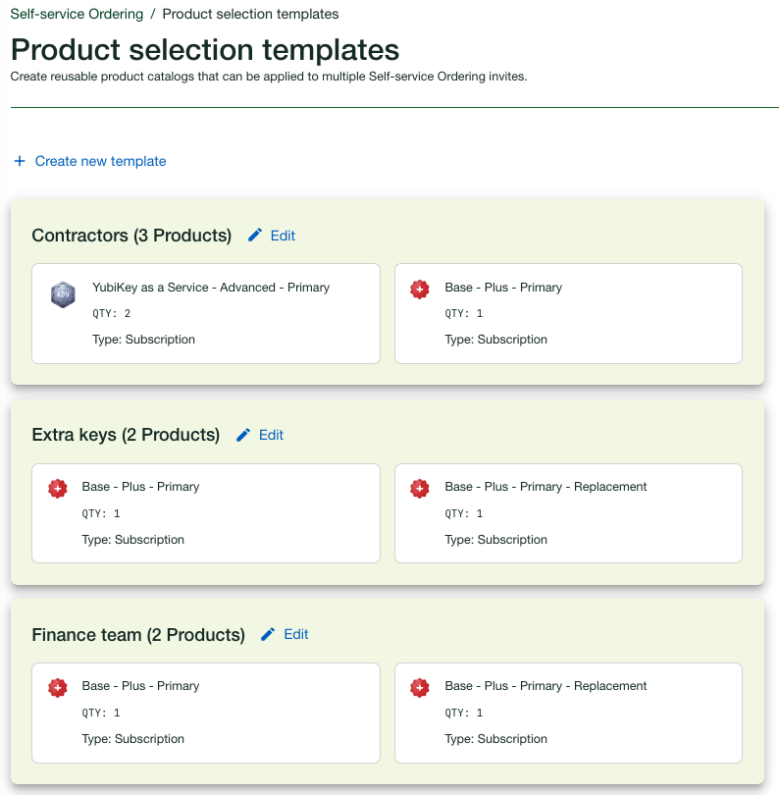This screenshot has height=795, width=779.
Task: Edit the Extra keys template
Action: [271, 435]
